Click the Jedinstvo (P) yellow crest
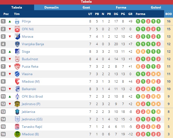173x138 pixels. pyautogui.click(x=17, y=104)
